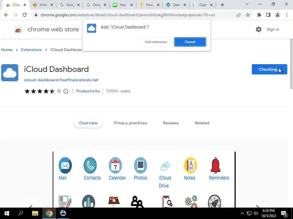This screenshot has height=219, width=293.
Task: Click the rating info circle icon
Action: (66, 91)
